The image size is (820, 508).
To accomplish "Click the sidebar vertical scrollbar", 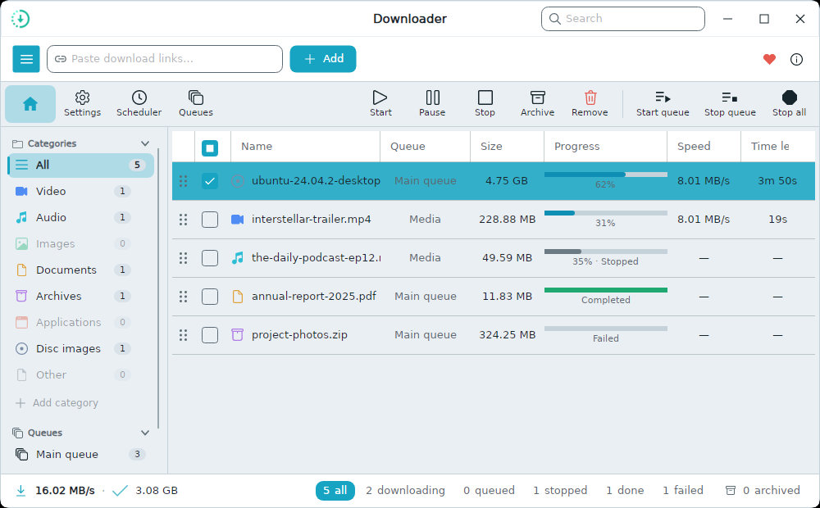I will (158, 288).
